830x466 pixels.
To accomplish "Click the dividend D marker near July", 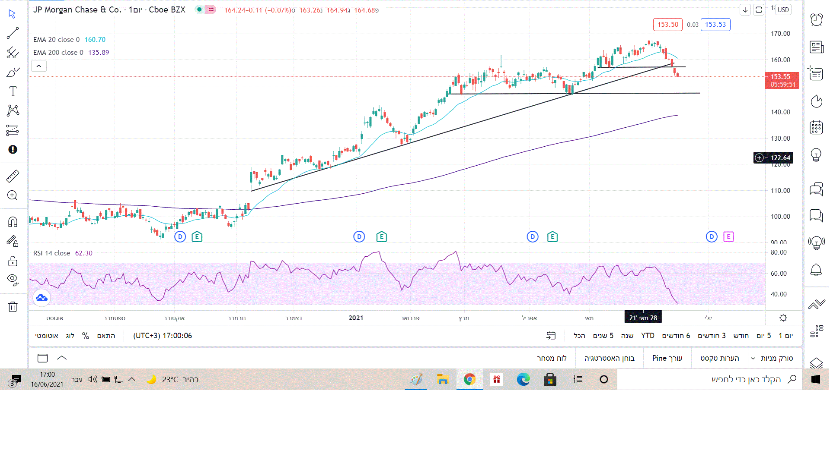I will pos(711,236).
